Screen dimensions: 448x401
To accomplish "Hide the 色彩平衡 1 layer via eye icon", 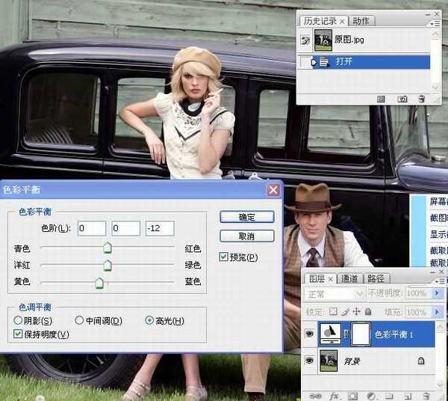I will (310, 335).
